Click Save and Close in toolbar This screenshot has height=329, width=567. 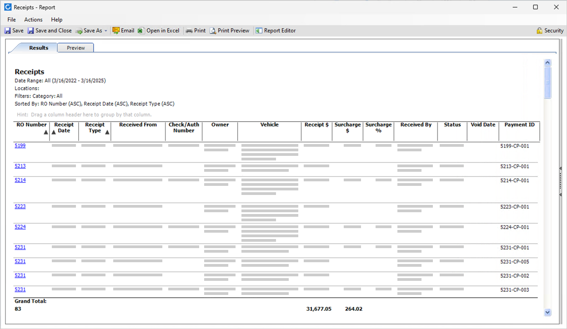click(x=49, y=31)
